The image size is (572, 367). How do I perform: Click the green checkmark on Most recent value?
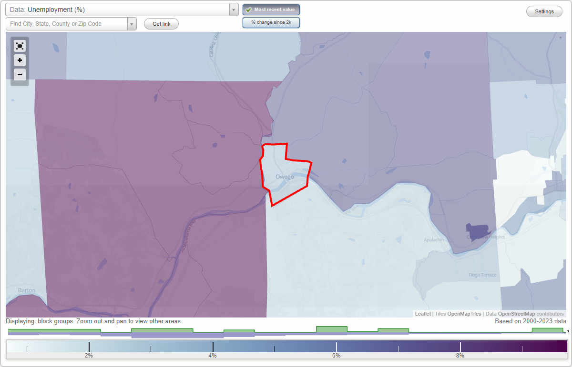click(248, 10)
